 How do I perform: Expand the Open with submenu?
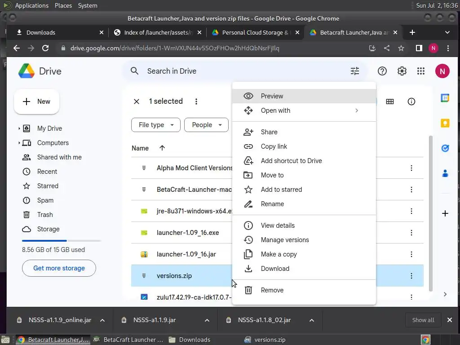pos(356,111)
